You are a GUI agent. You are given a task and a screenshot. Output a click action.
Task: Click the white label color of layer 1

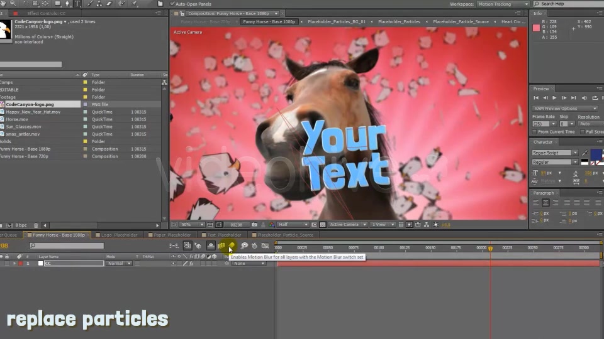point(40,264)
